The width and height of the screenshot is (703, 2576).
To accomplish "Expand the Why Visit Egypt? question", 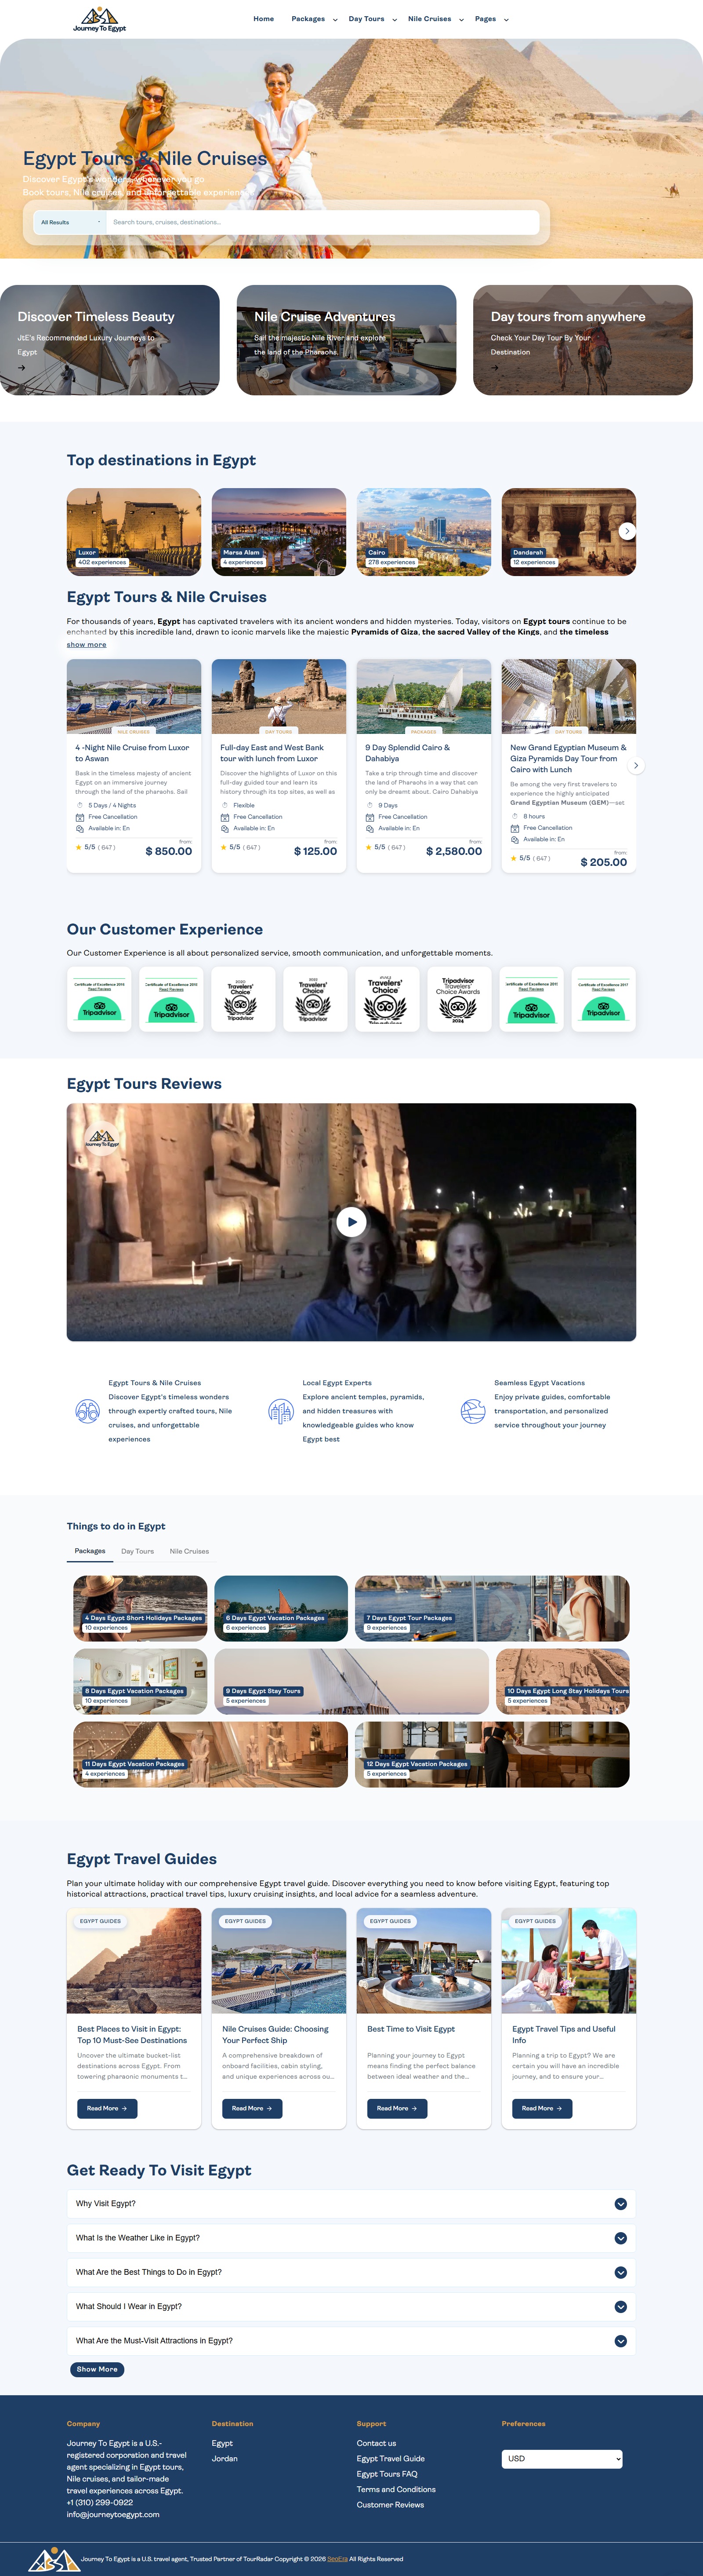I will click(x=351, y=2203).
